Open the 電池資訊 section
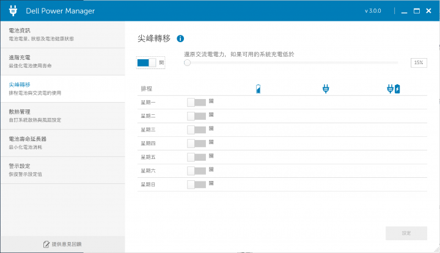The width and height of the screenshot is (440, 253). (x=63, y=35)
